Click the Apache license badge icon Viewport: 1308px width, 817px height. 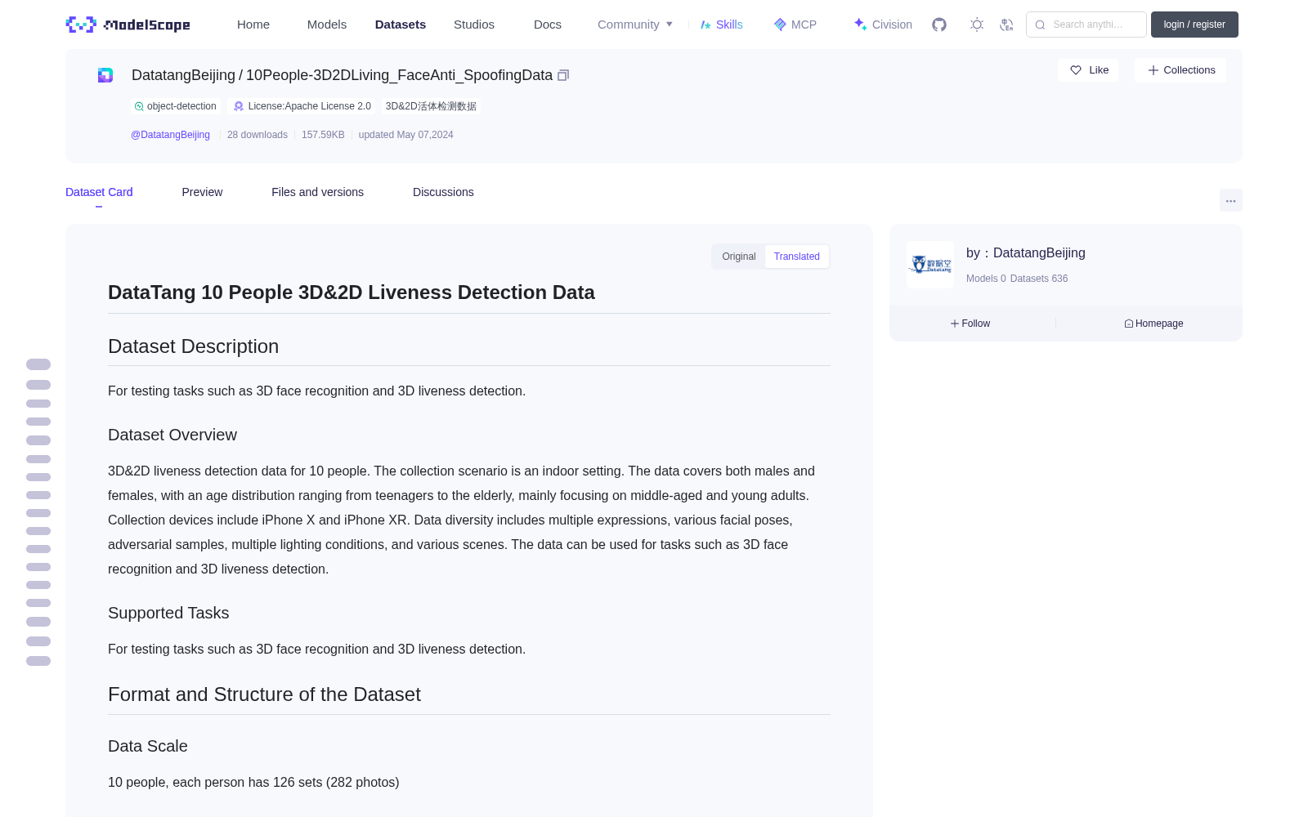(239, 106)
